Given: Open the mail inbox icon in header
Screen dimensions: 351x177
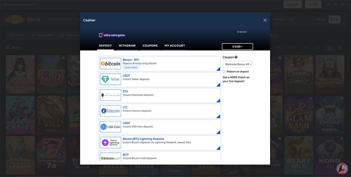Looking at the screenshot, I should (x=328, y=4).
